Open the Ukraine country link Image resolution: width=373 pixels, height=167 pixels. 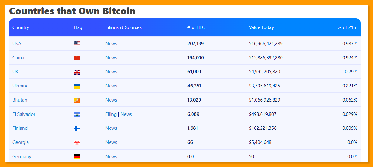pyautogui.click(x=20, y=86)
